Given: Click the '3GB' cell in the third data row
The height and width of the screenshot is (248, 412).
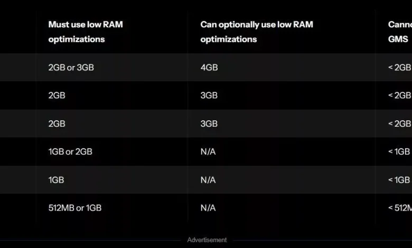Looking at the screenshot, I should pyautogui.click(x=209, y=123).
